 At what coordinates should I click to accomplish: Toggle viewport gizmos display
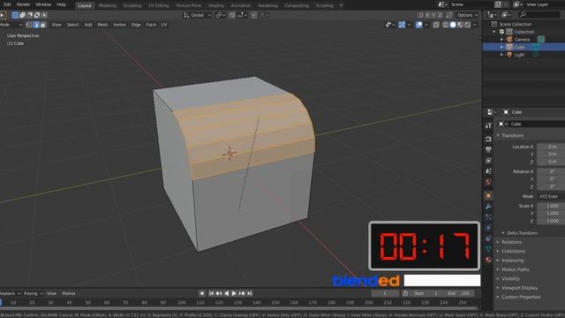click(403, 25)
